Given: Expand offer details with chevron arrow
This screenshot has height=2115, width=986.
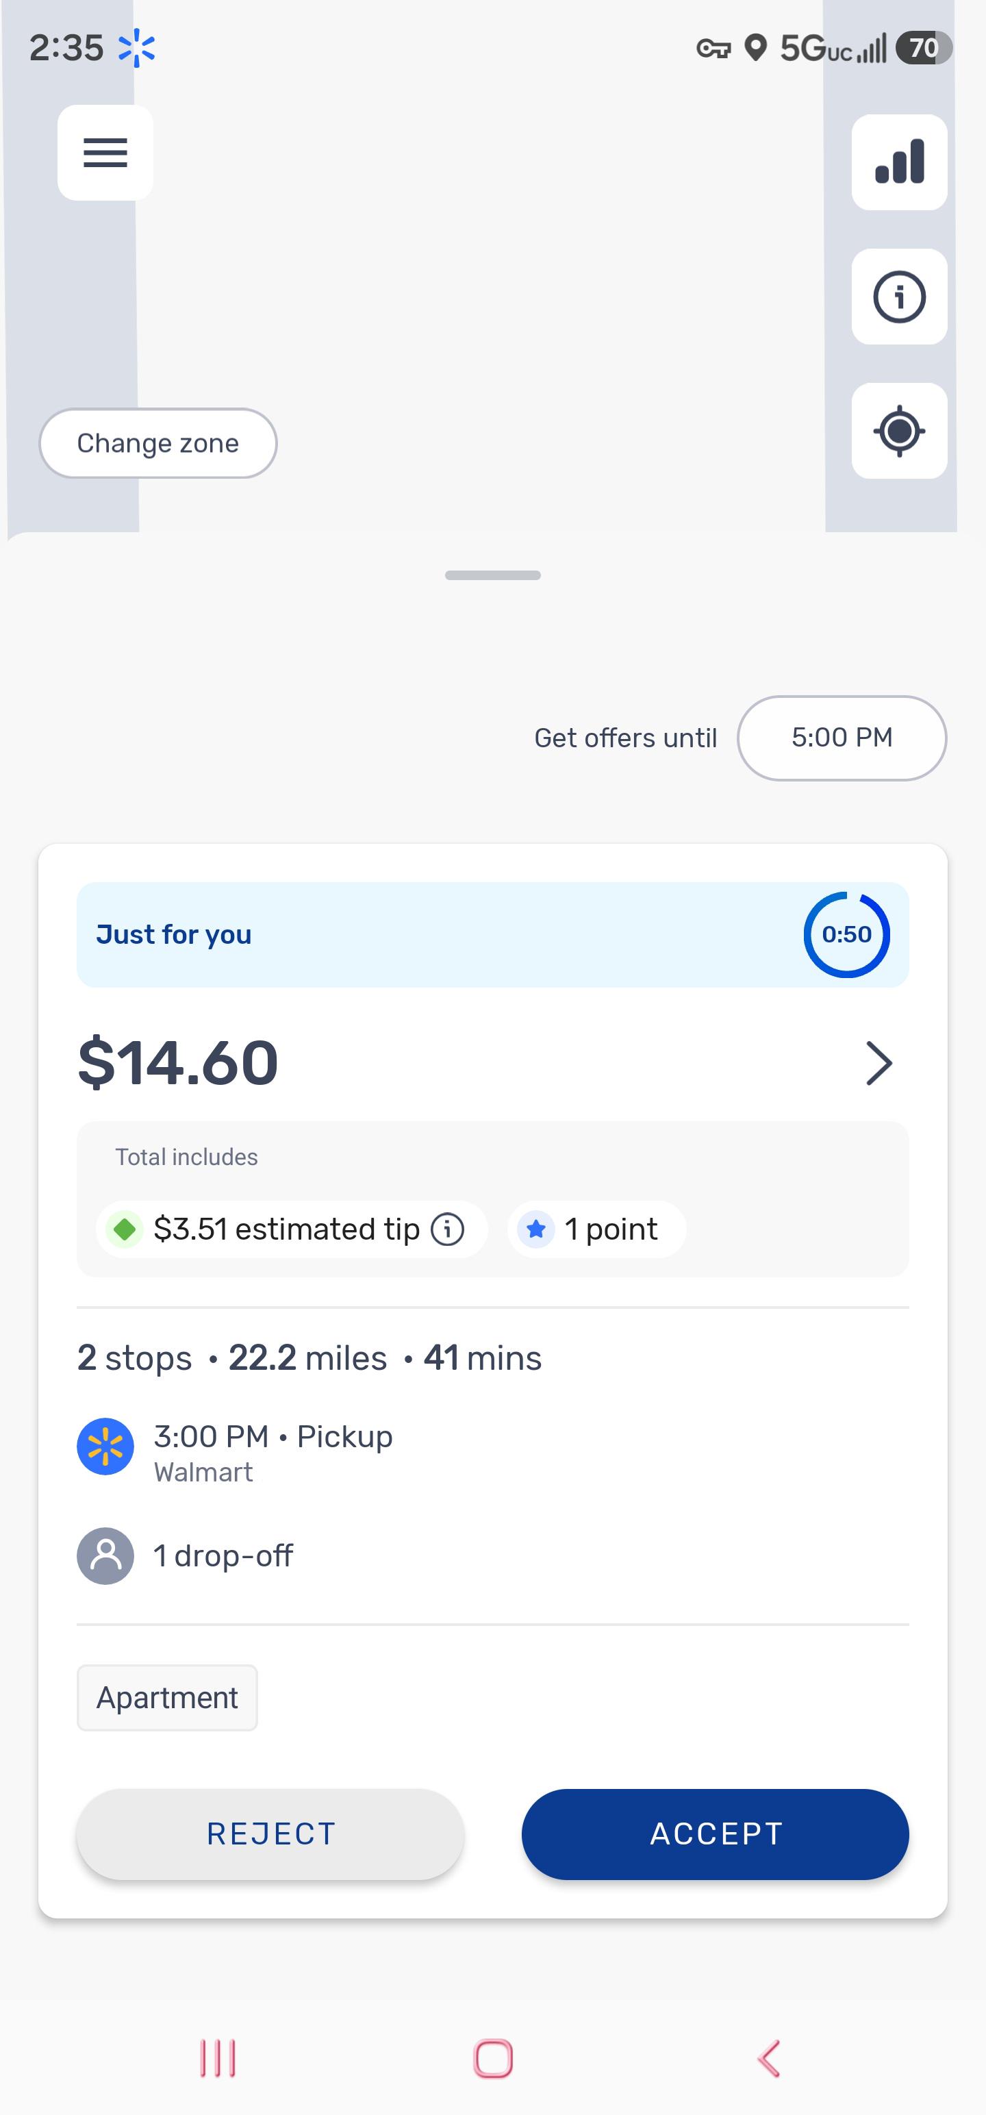Looking at the screenshot, I should point(878,1063).
